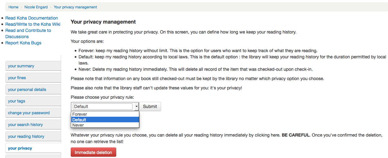Image resolution: width=388 pixels, height=158 pixels.
Task: Open the your fines tab
Action: pos(17,78)
